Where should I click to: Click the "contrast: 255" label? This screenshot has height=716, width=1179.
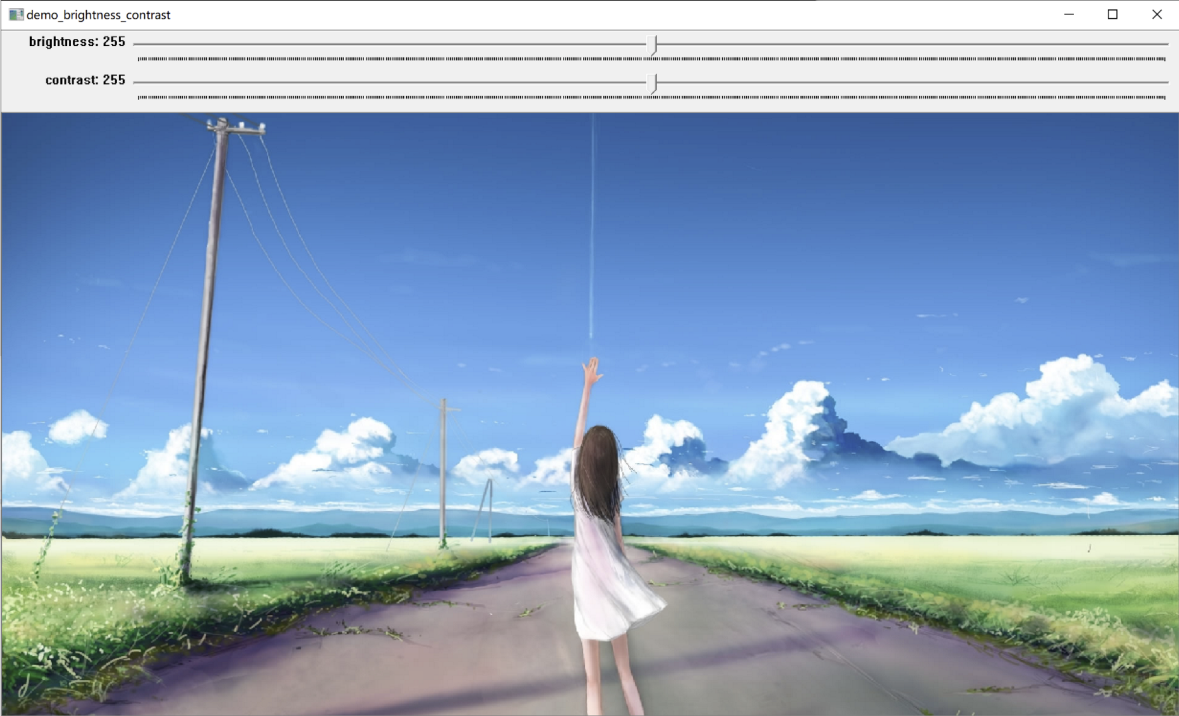point(85,80)
